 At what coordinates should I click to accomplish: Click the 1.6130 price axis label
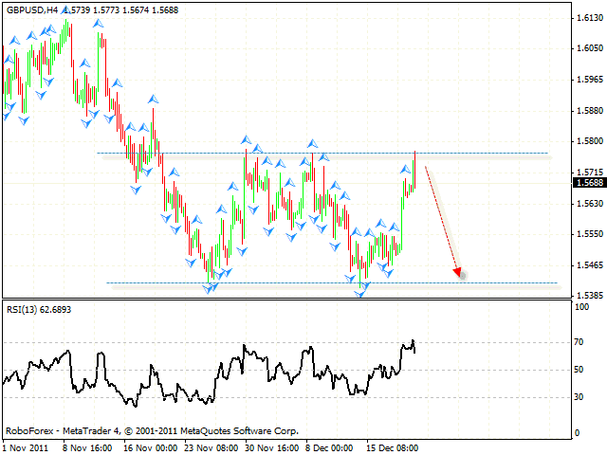pyautogui.click(x=589, y=18)
